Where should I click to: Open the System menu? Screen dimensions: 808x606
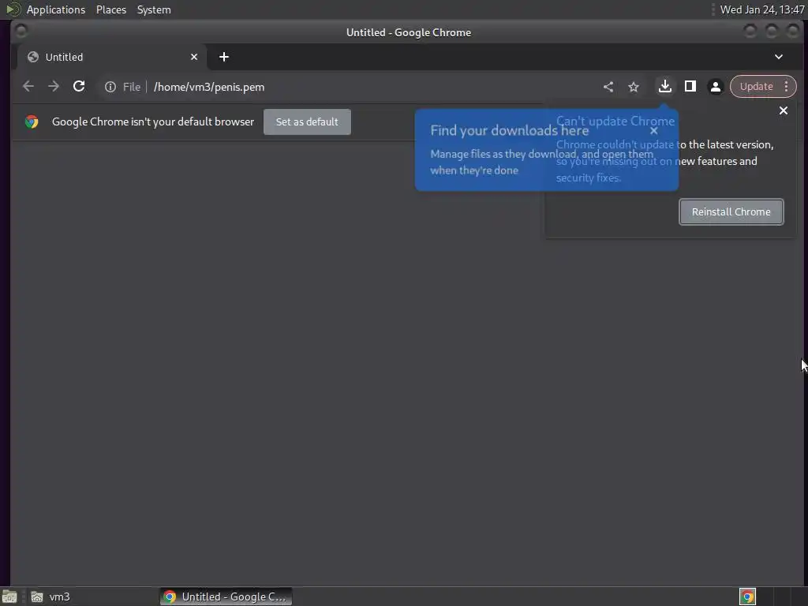click(x=154, y=9)
